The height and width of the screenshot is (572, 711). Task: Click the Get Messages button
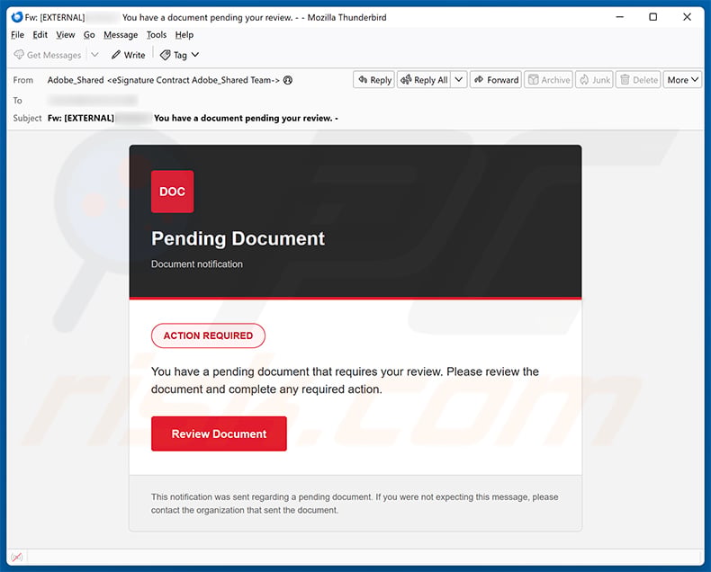coord(48,55)
